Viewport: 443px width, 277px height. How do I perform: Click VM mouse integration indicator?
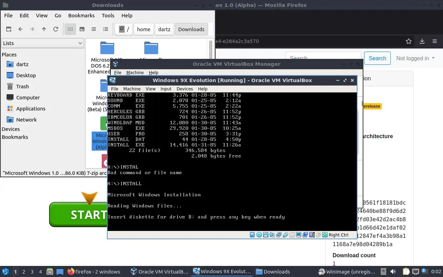click(318, 235)
